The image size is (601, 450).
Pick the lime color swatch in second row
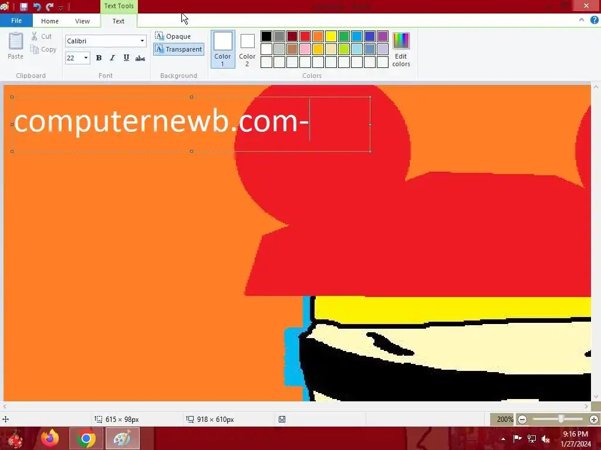tap(344, 49)
